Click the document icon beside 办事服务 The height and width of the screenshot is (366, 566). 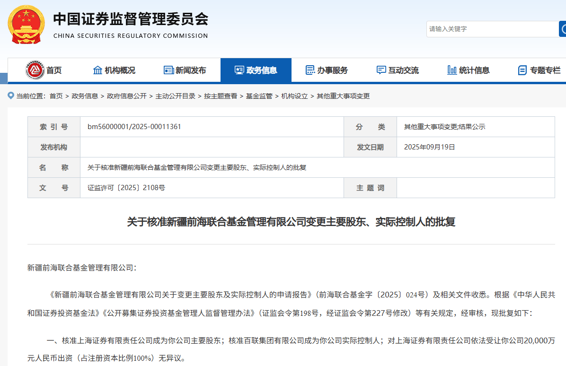(310, 70)
